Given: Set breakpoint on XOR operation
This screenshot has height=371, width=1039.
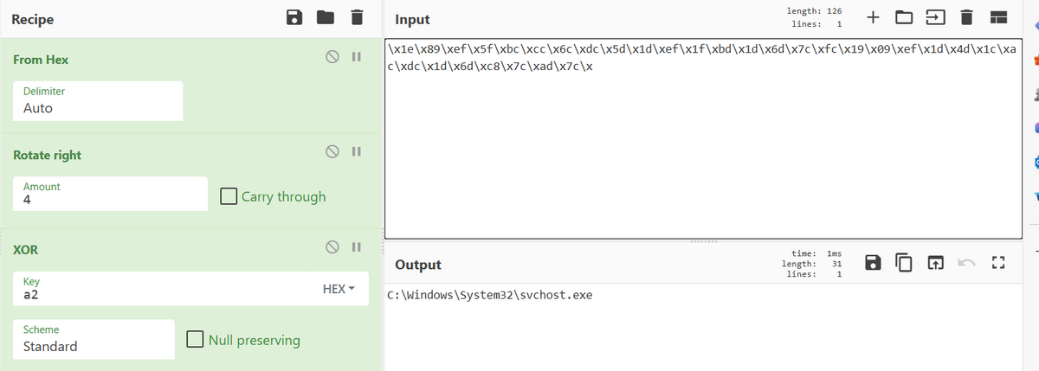Looking at the screenshot, I should (x=356, y=248).
